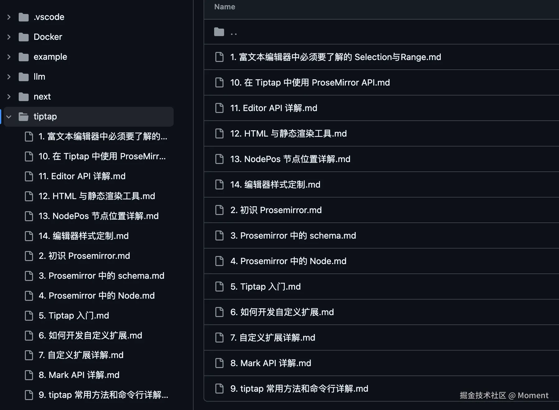The image size is (559, 410).
Task: Expand the .vscode folder chevron
Action: 9,17
